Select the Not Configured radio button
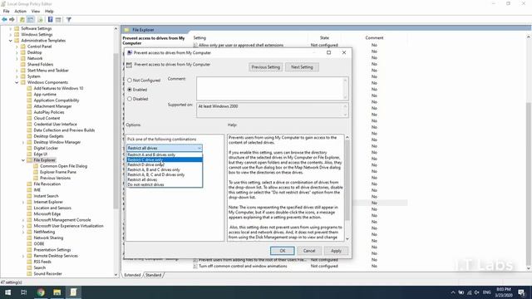The image size is (532, 299). pyautogui.click(x=130, y=81)
